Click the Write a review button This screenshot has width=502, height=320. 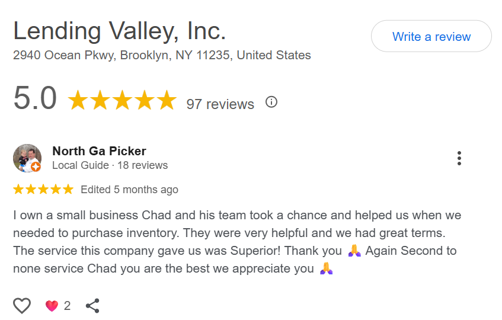pyautogui.click(x=431, y=37)
